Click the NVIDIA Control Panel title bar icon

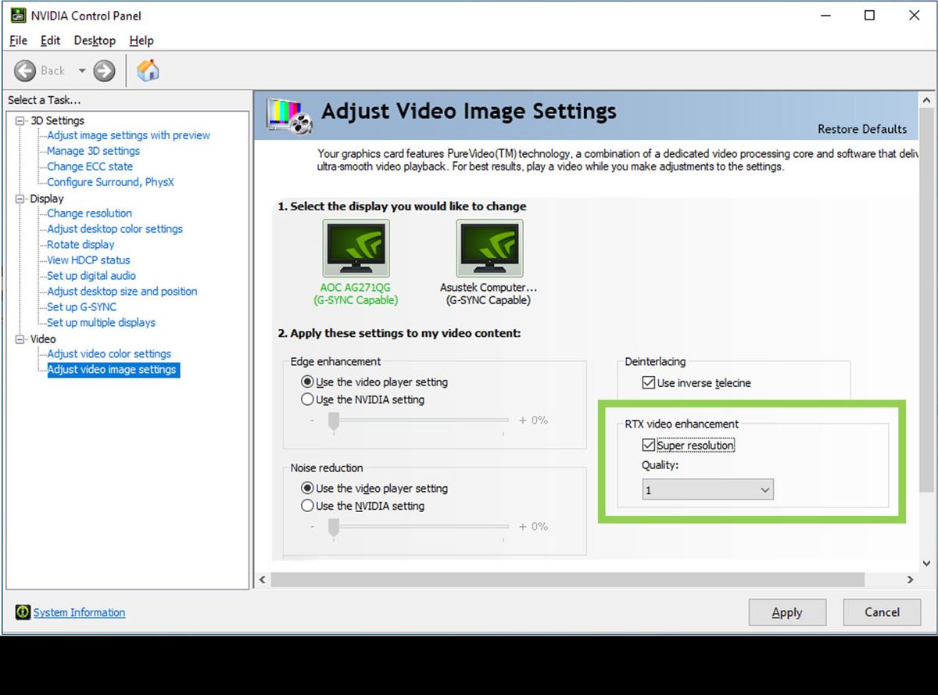click(x=16, y=15)
